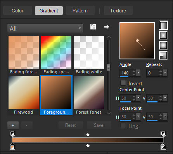The width and height of the screenshot is (173, 154).
Task: Select the Sunburst gradient style icon
Action: [x=163, y=45]
